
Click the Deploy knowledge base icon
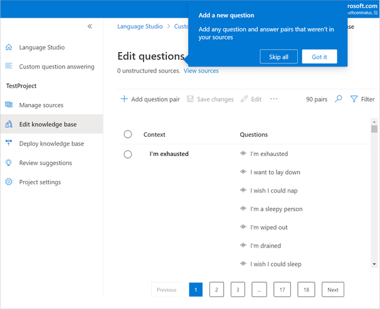click(x=9, y=143)
